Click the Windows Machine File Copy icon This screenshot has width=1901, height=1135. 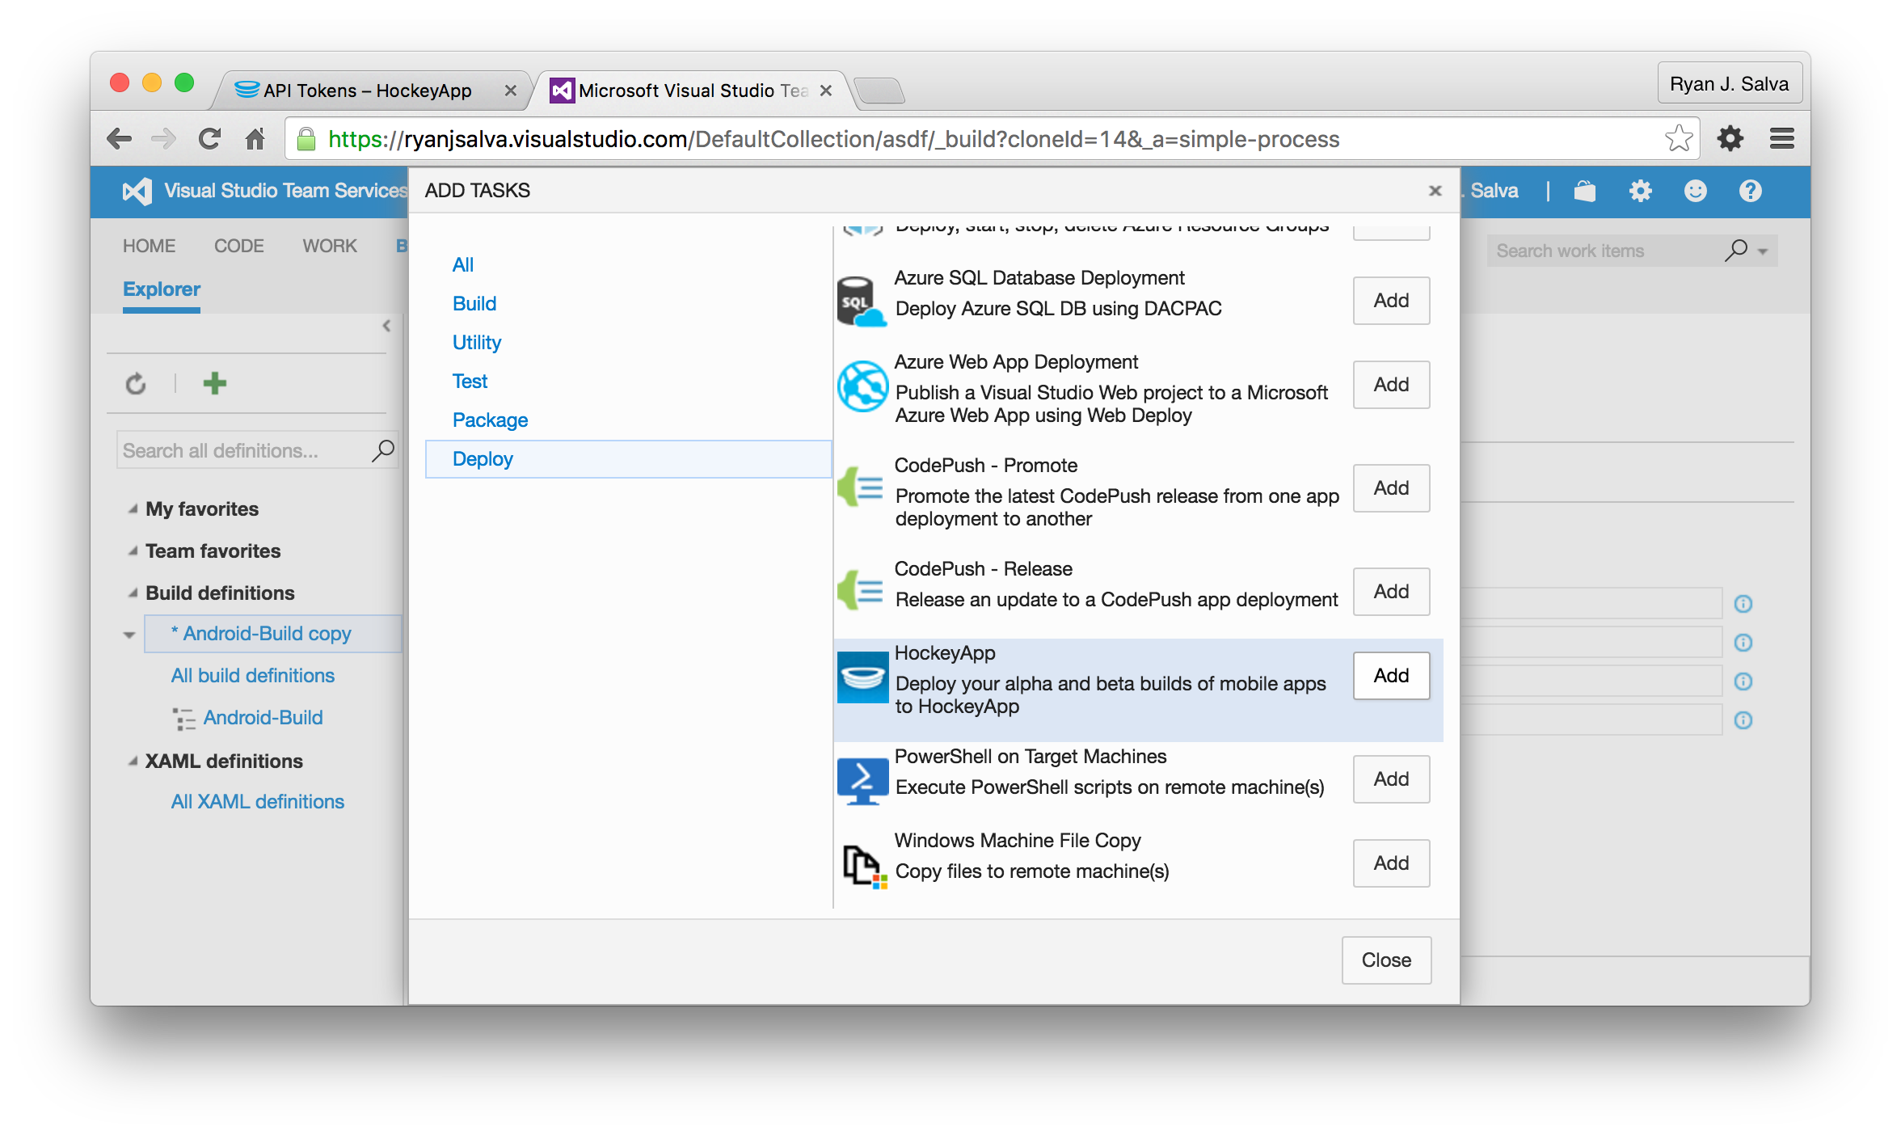click(x=862, y=864)
